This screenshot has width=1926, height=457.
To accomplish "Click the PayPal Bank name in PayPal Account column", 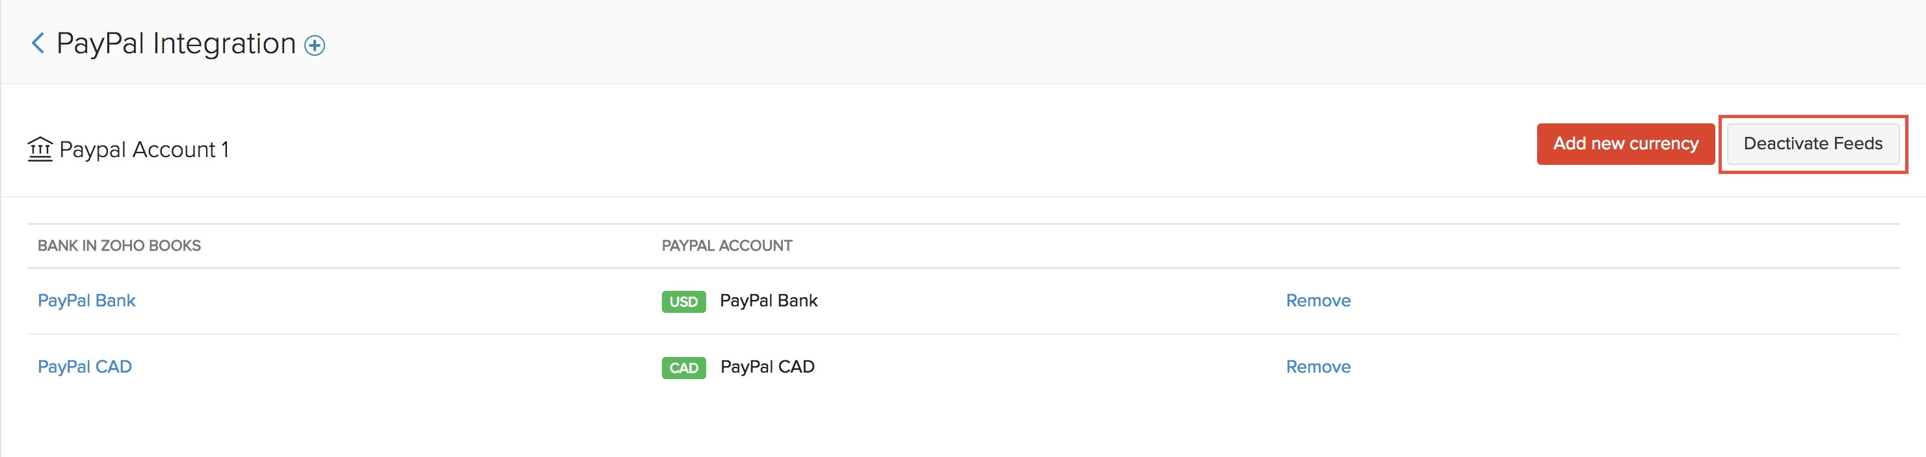I will 769,300.
